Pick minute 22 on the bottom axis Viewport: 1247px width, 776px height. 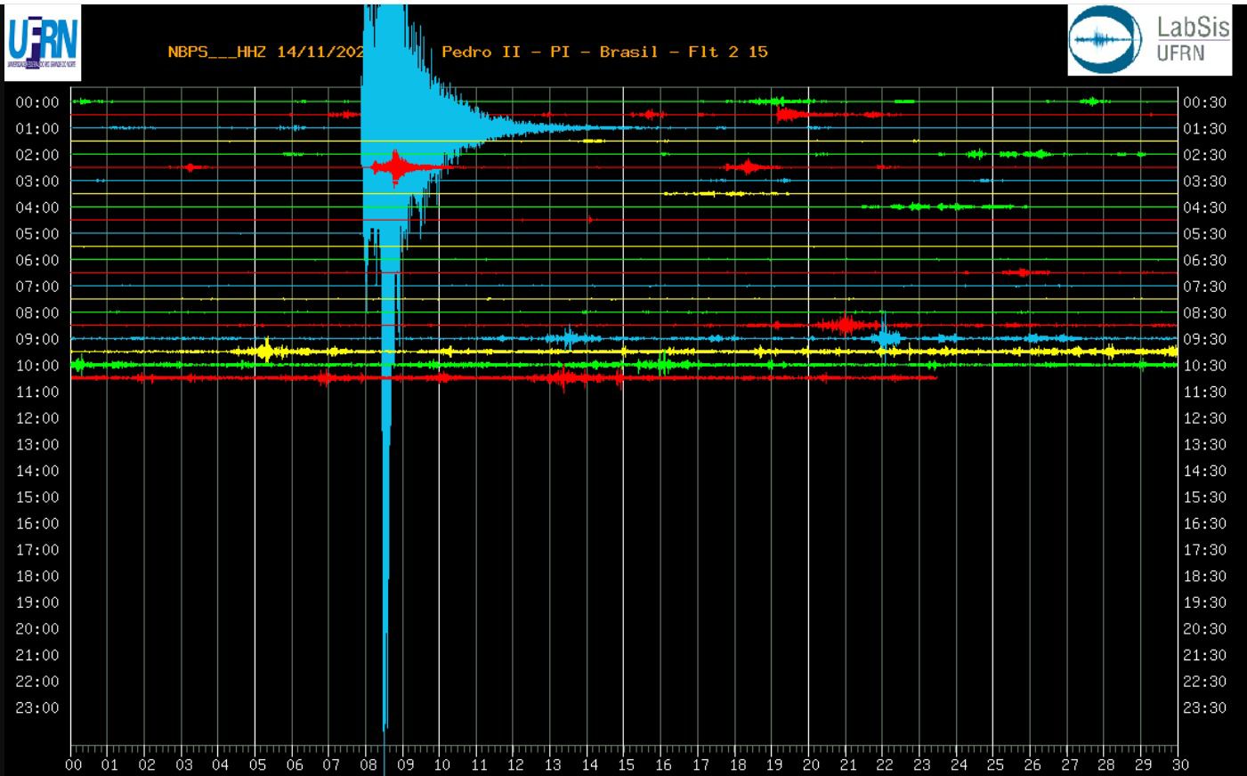tap(885, 764)
